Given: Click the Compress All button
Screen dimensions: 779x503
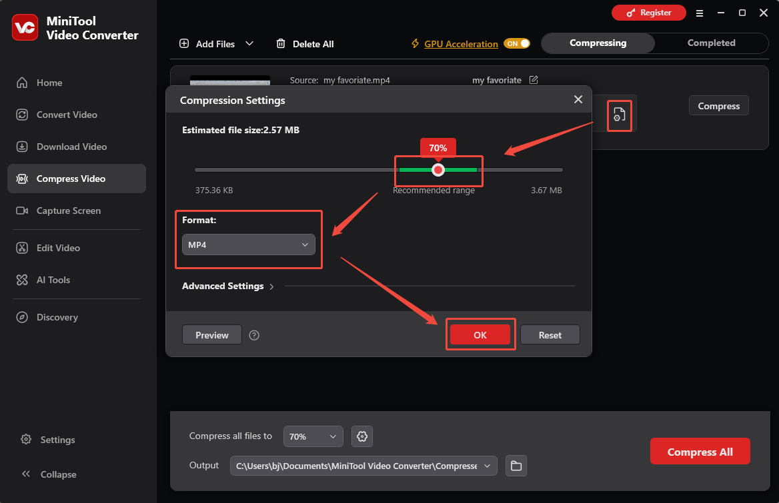Looking at the screenshot, I should pyautogui.click(x=700, y=452).
